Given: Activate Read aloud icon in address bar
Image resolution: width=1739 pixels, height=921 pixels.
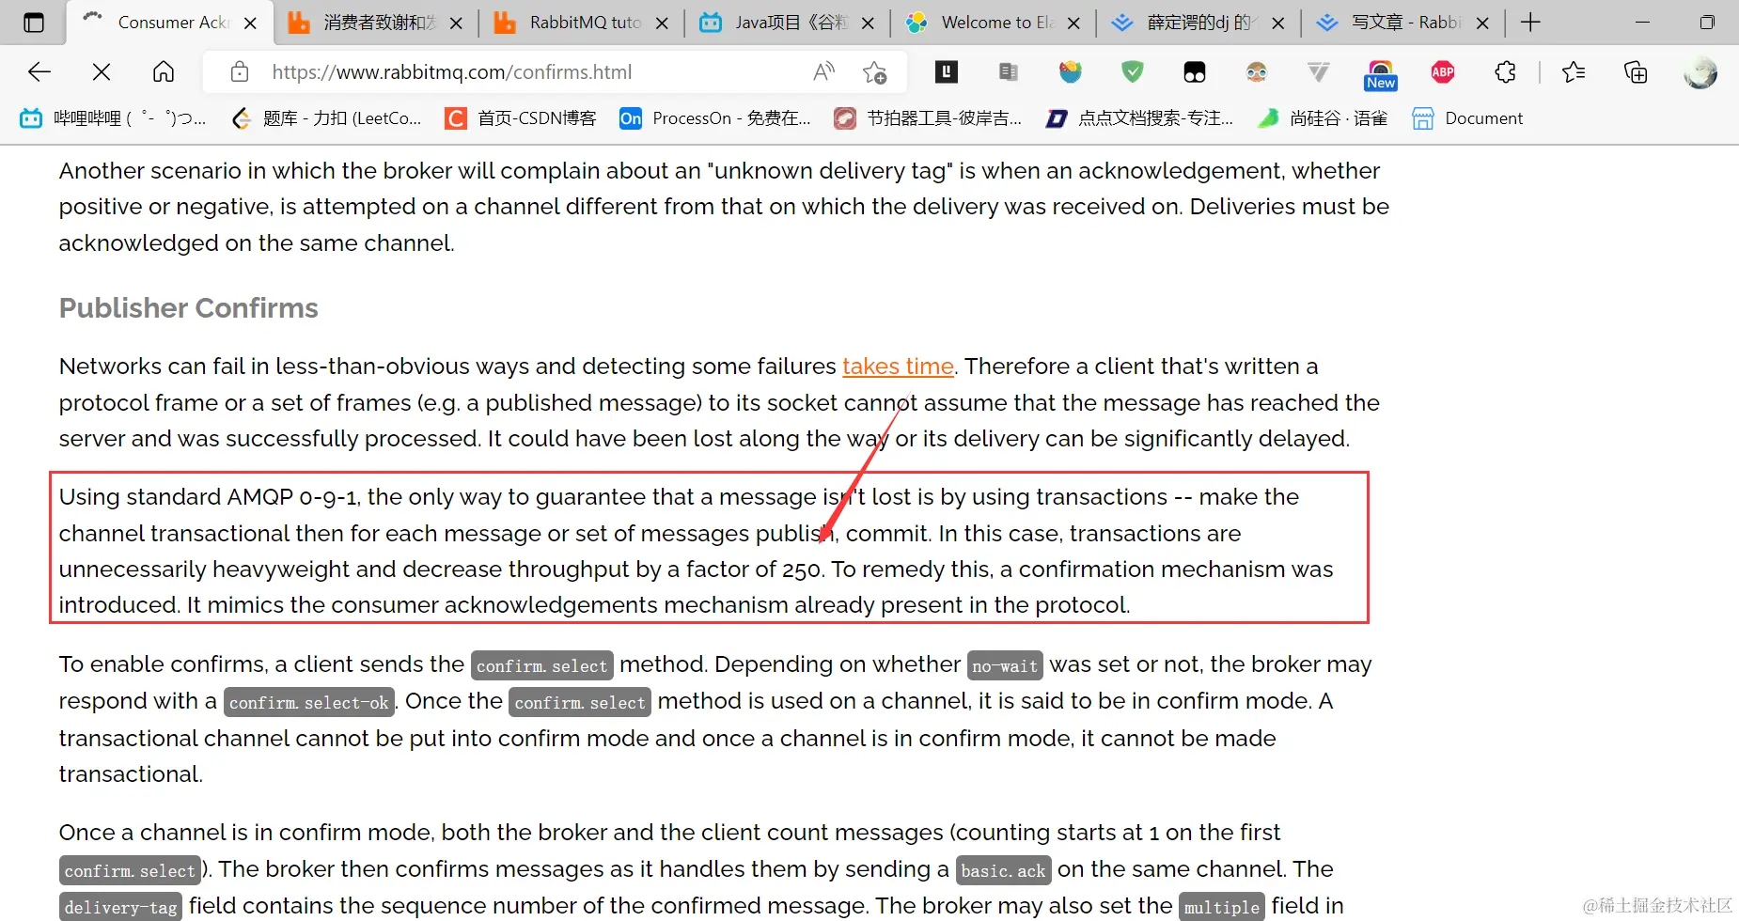Looking at the screenshot, I should [x=824, y=72].
